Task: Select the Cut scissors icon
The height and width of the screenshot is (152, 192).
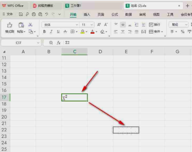Action: [x=30, y=25]
